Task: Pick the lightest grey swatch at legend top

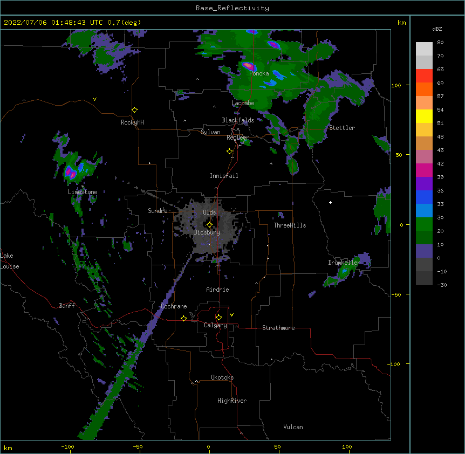Action: (x=424, y=49)
